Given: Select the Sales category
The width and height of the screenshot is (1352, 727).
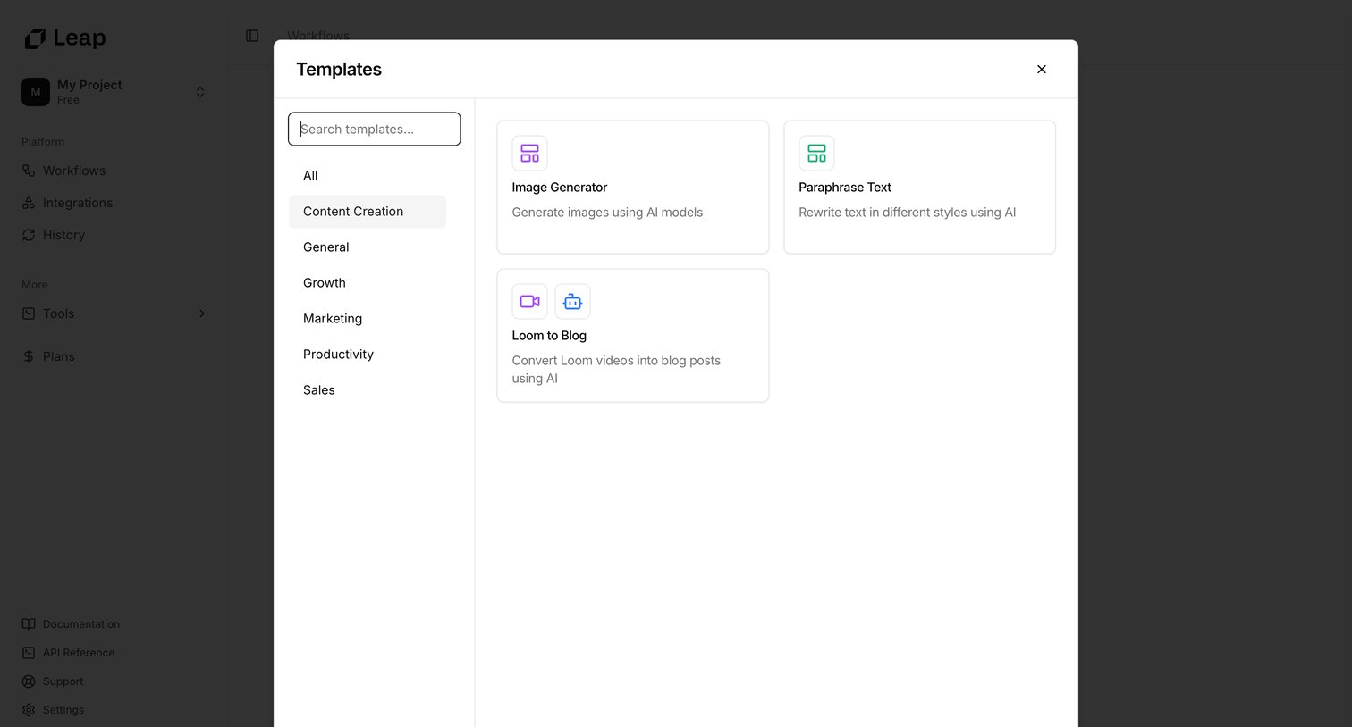Looking at the screenshot, I should coord(368,390).
